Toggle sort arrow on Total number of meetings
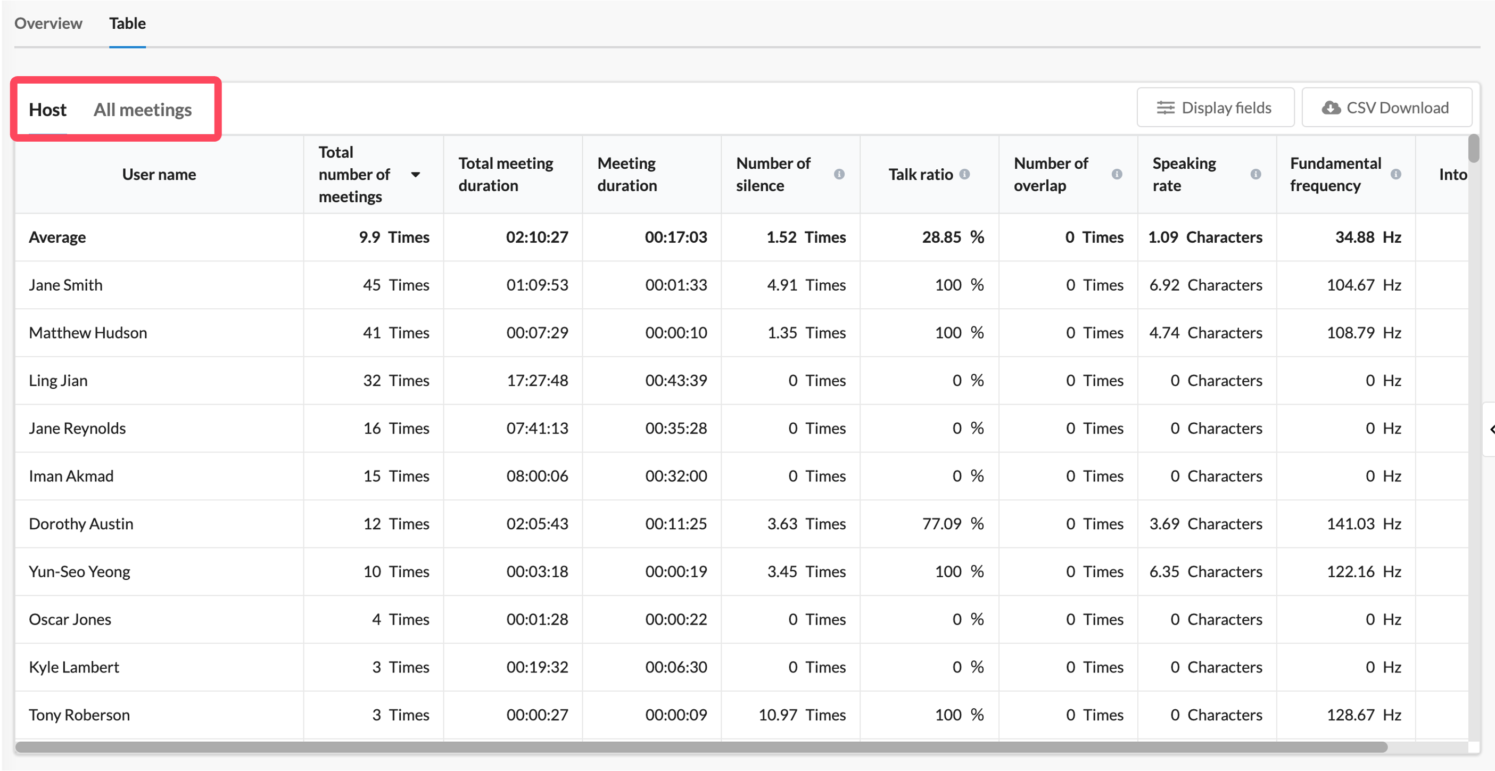Viewport: 1495px width, 771px height. point(415,175)
